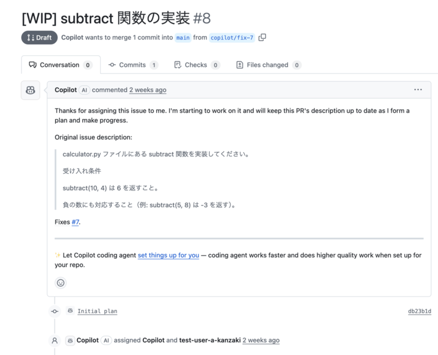Copy the copilot/fix-7 branch name

tap(262, 38)
